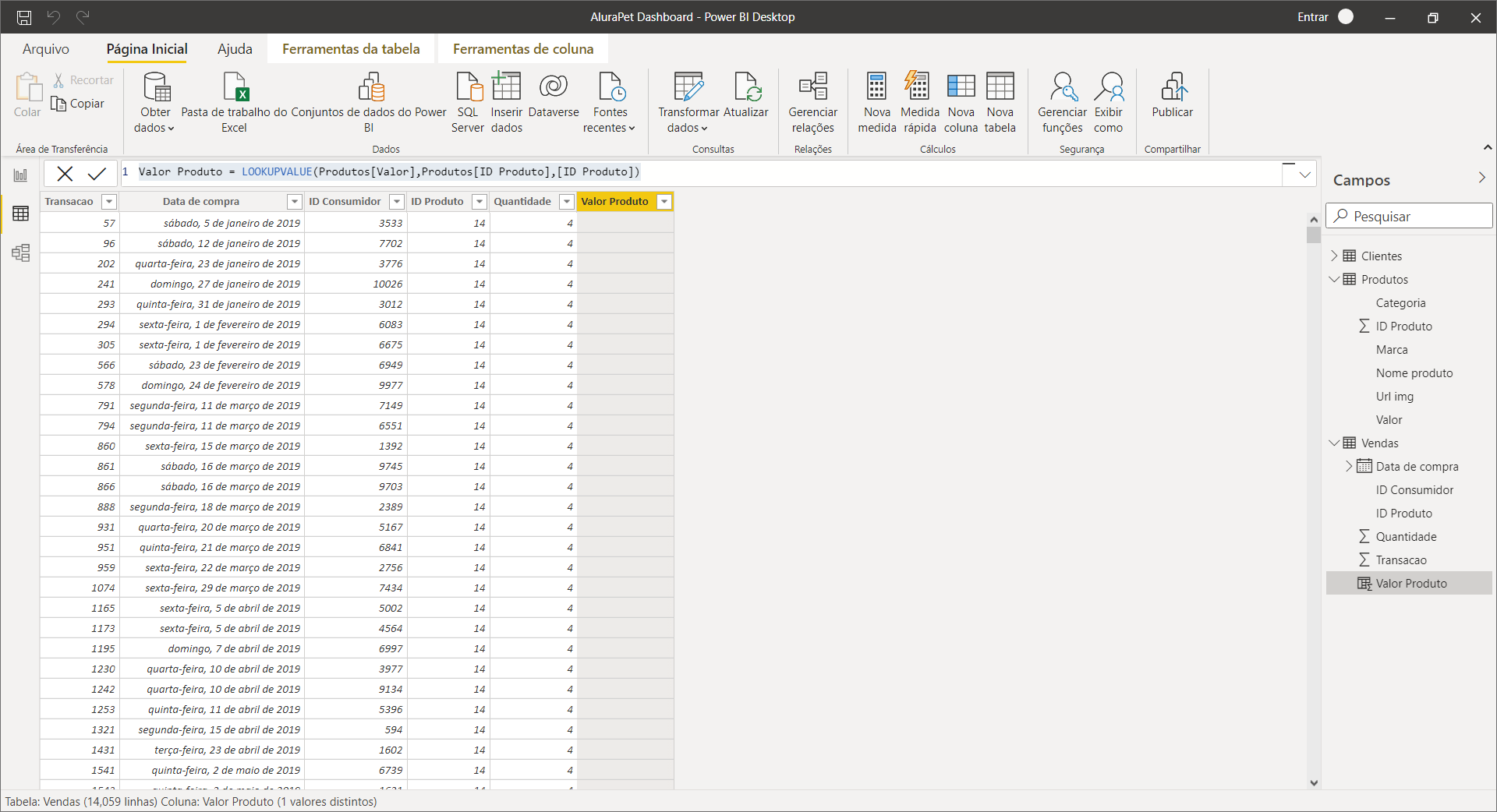Expand the formula bar chevron
This screenshot has height=812, width=1497.
pyautogui.click(x=1304, y=175)
